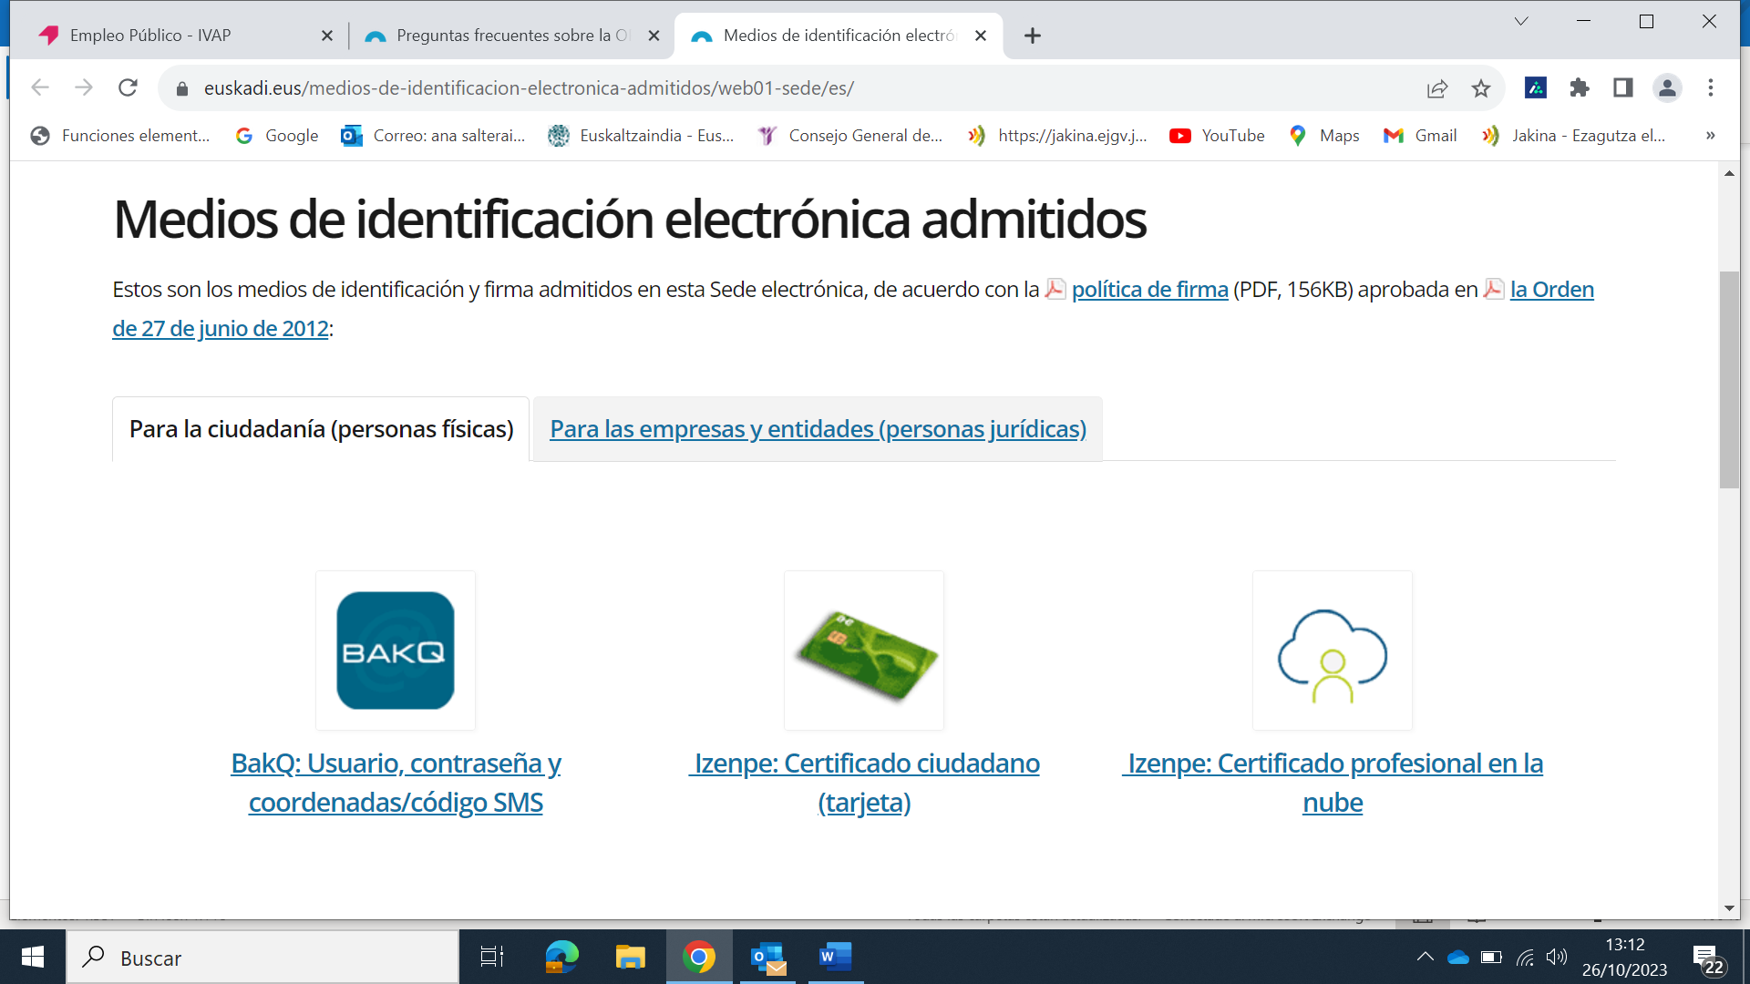
Task: Open the Chrome extensions puzzle icon
Action: point(1580,87)
